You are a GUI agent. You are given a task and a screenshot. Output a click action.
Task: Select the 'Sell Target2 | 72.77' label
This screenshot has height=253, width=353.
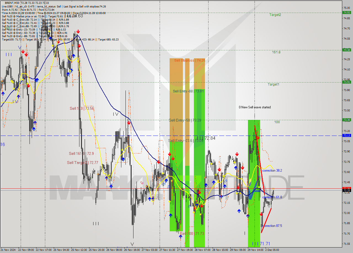pos(83,163)
